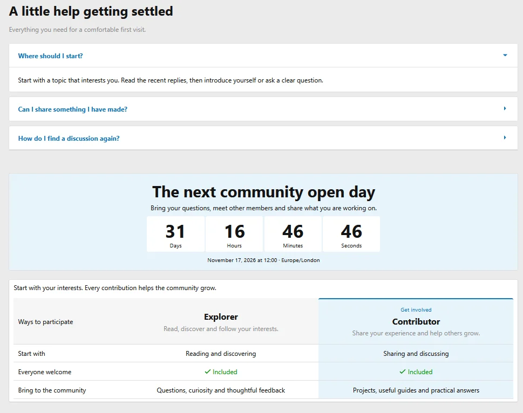Click the down arrow beside 'Where should I start?'
This screenshot has height=413, width=523.
pos(505,56)
